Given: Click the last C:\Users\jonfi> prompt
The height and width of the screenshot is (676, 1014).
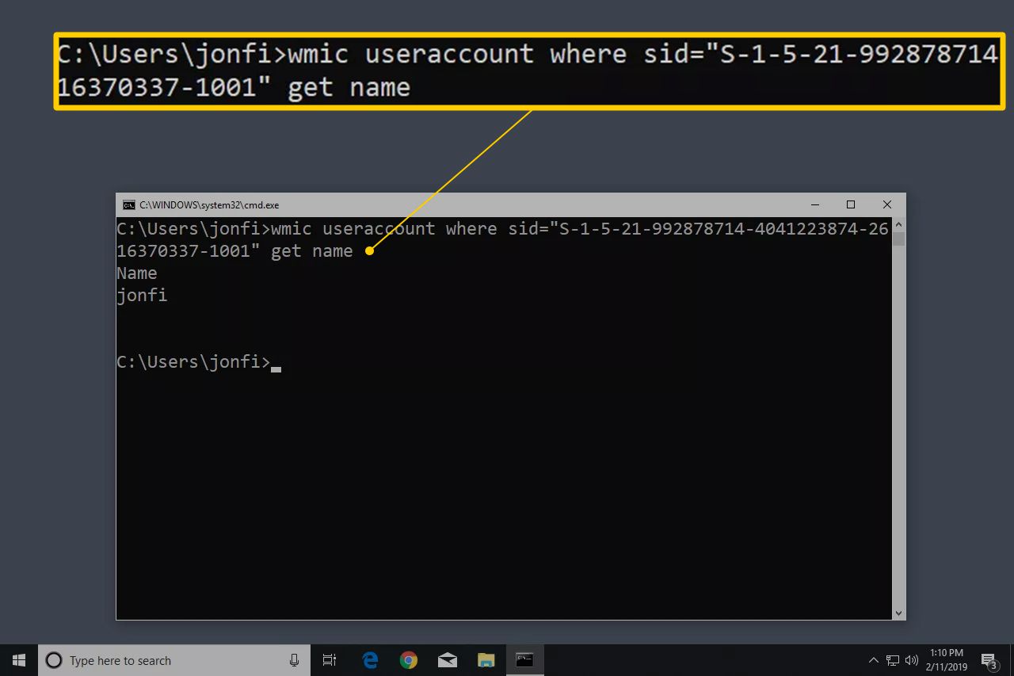Looking at the screenshot, I should 193,362.
